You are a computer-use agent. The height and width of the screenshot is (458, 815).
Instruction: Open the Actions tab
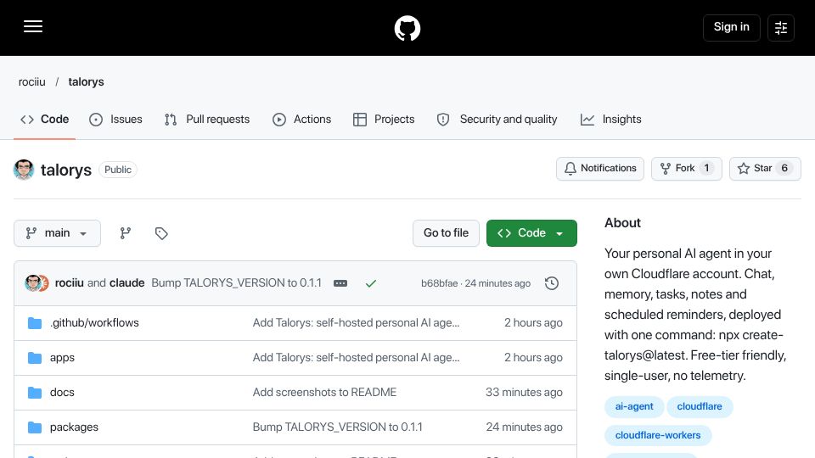[x=301, y=120]
